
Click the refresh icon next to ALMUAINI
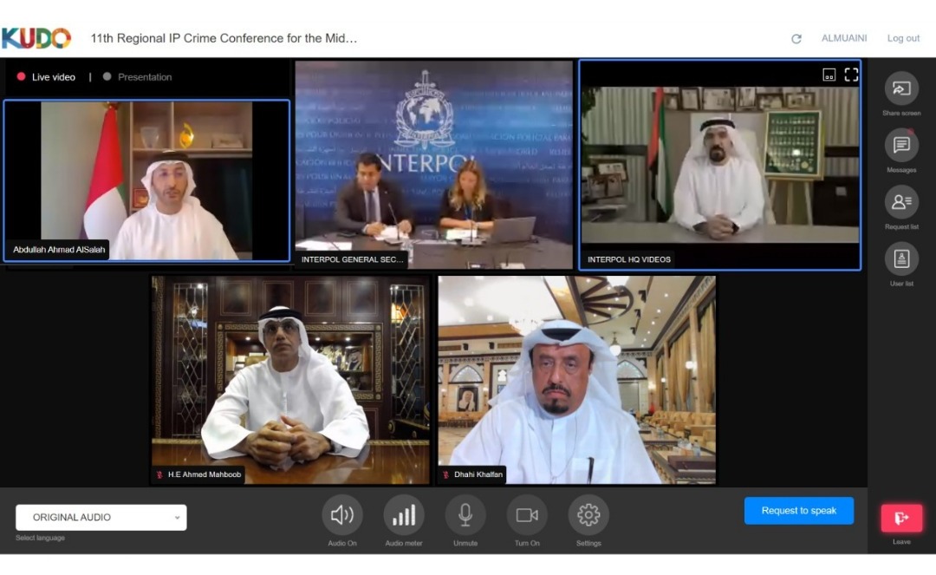click(796, 39)
